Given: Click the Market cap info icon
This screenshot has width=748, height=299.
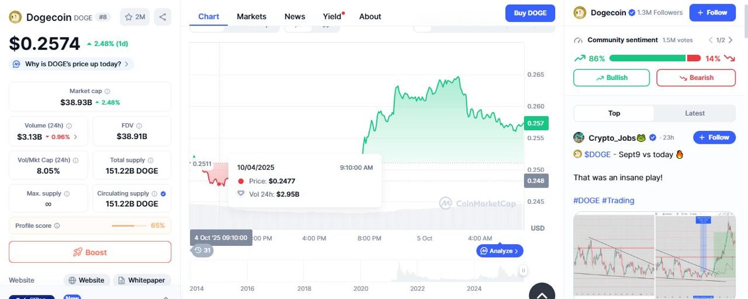Looking at the screenshot, I should [108, 91].
